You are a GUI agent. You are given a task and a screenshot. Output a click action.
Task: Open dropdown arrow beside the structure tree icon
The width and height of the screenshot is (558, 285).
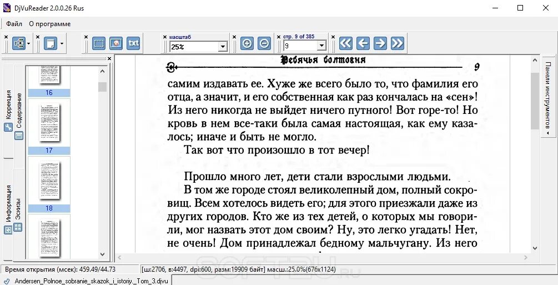click(x=29, y=44)
